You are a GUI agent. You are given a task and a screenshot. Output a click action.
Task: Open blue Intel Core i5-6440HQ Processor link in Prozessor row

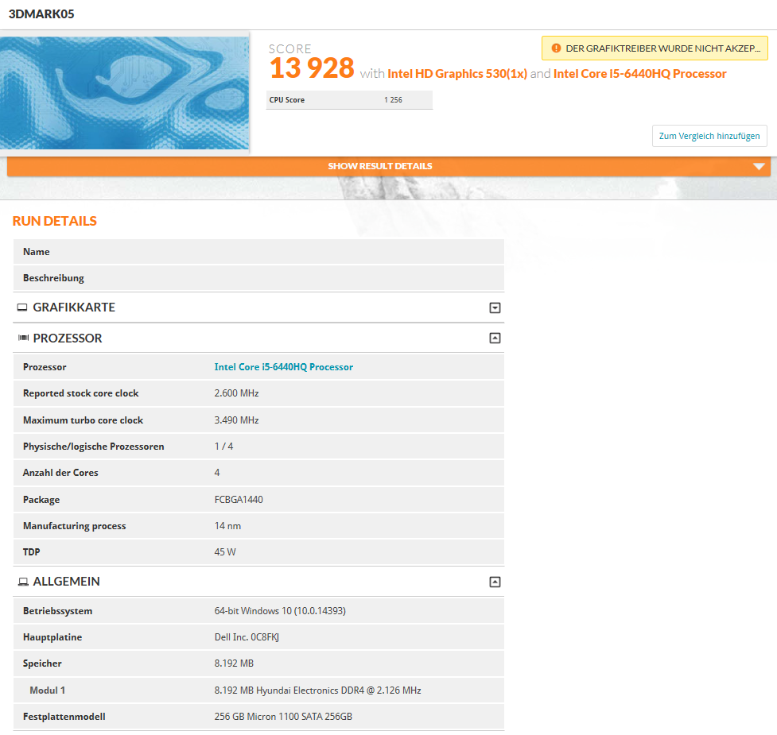point(283,367)
